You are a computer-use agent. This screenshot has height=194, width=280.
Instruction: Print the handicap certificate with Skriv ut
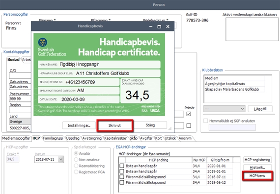(x=114, y=125)
